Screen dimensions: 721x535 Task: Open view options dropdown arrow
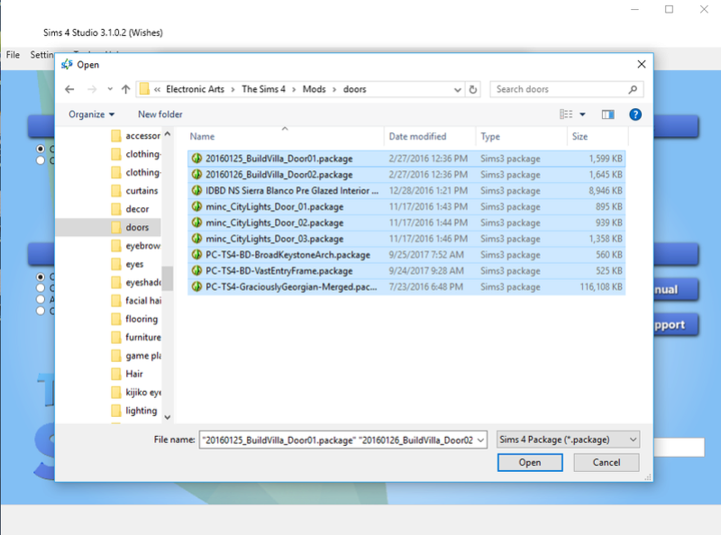tap(582, 114)
